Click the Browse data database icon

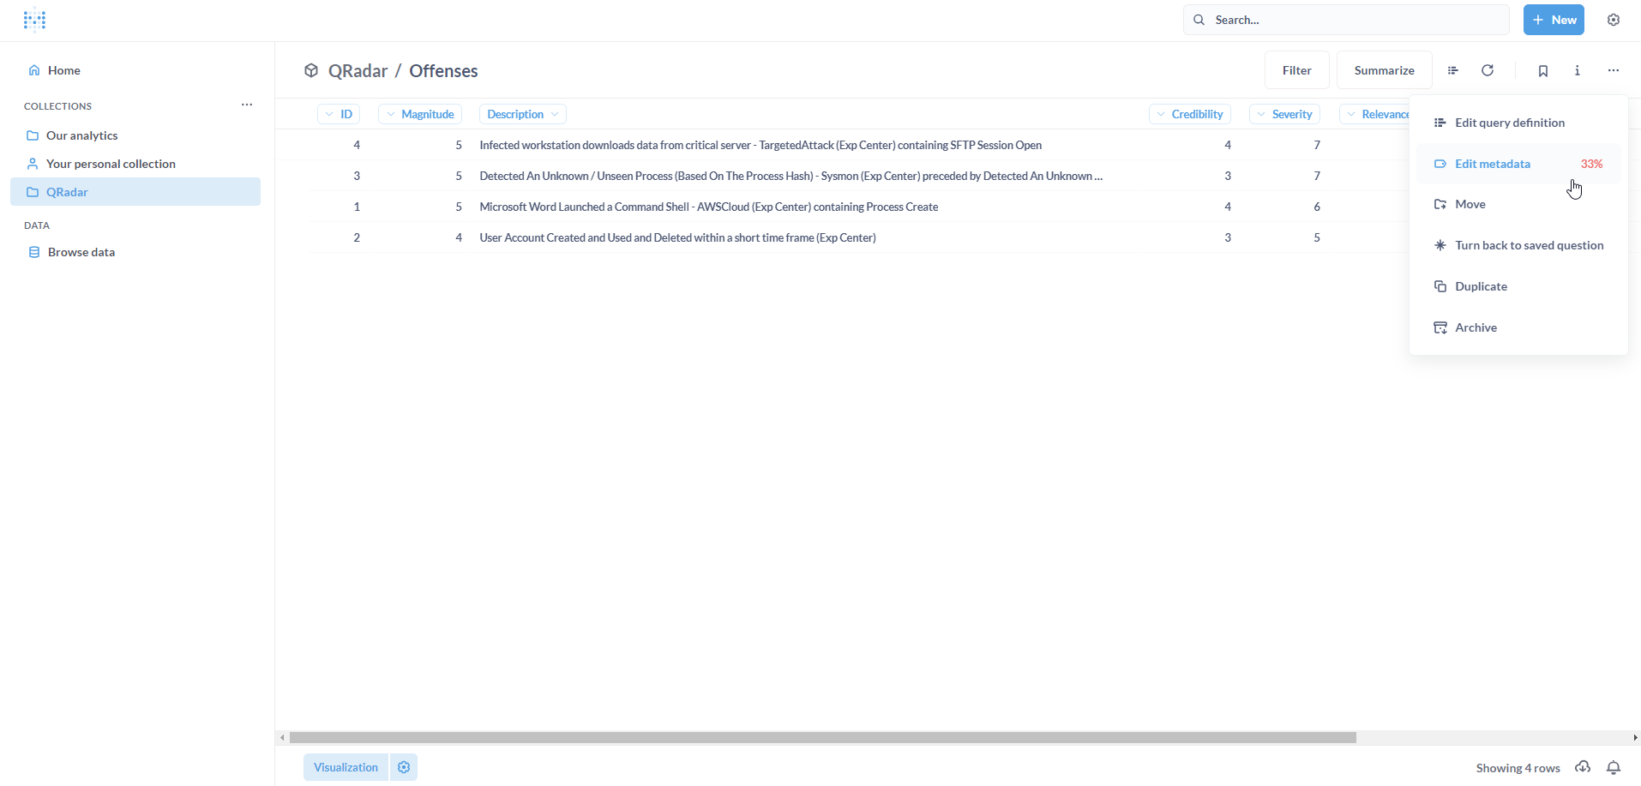click(x=34, y=252)
